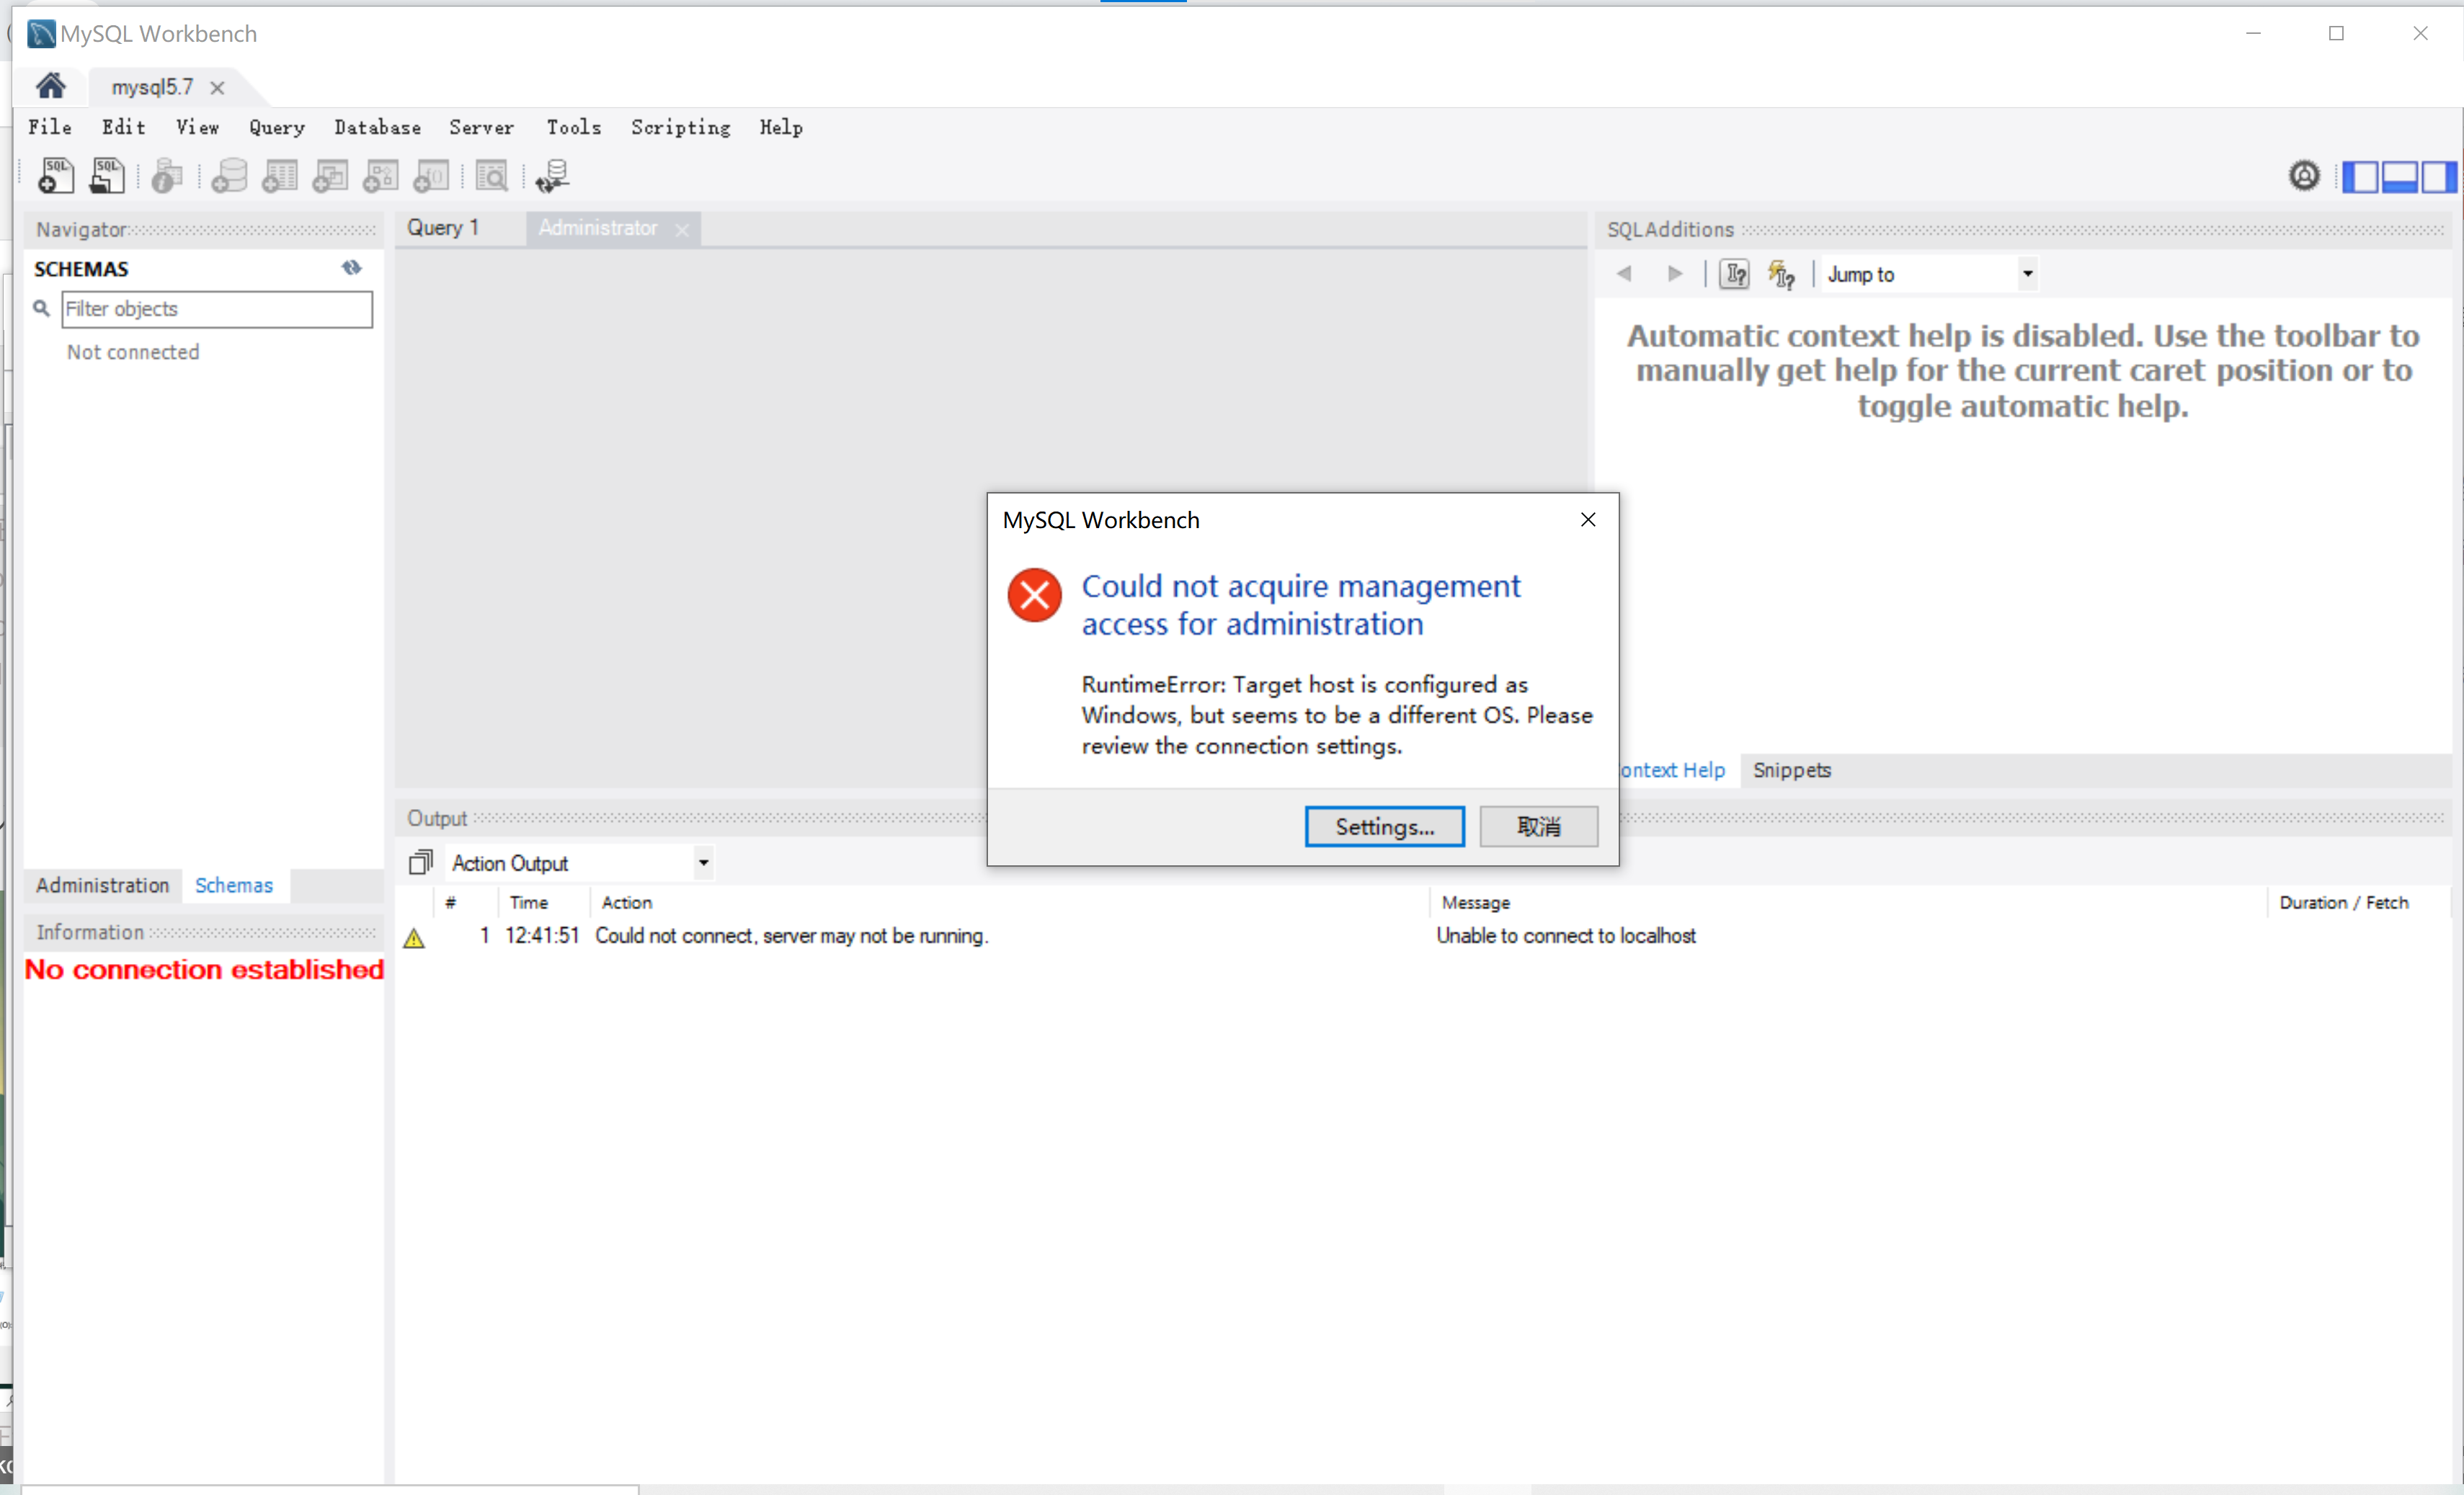Click the Settings button in the error dialog
Viewport: 2464px width, 1495px height.
point(1384,827)
